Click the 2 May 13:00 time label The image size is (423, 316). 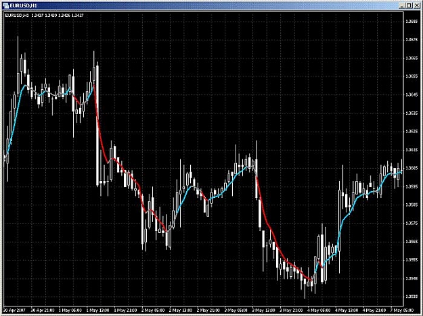pos(181,310)
